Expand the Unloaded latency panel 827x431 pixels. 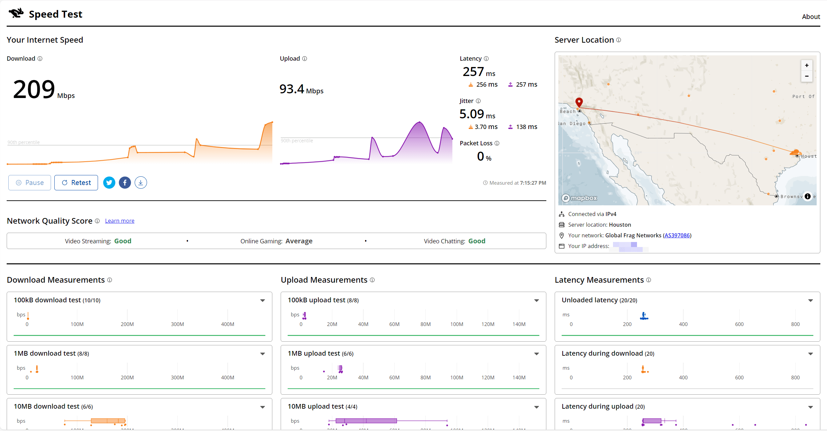click(x=811, y=301)
